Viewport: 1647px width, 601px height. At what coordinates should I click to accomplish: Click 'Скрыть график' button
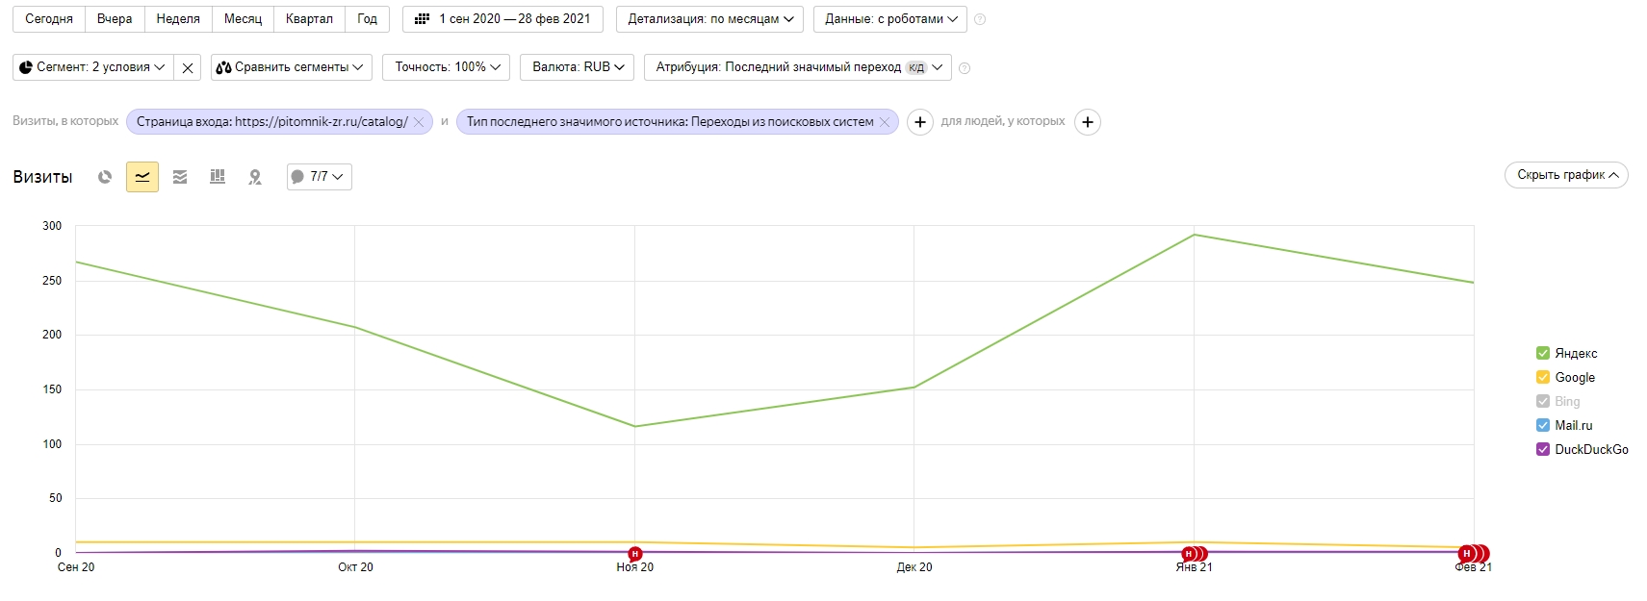pyautogui.click(x=1565, y=175)
